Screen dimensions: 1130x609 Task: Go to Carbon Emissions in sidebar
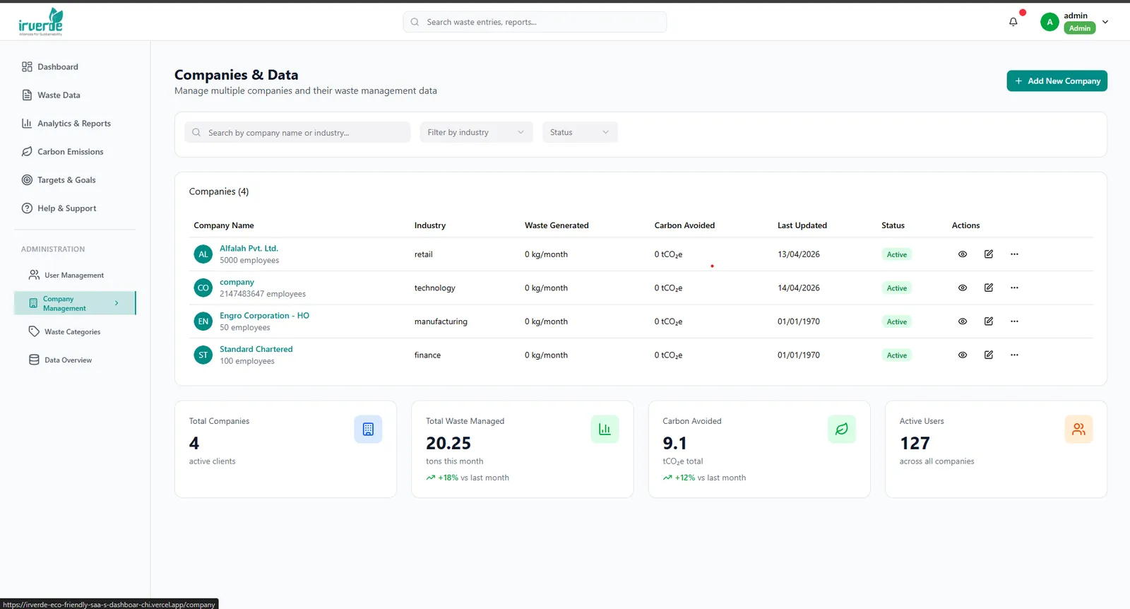coord(71,152)
